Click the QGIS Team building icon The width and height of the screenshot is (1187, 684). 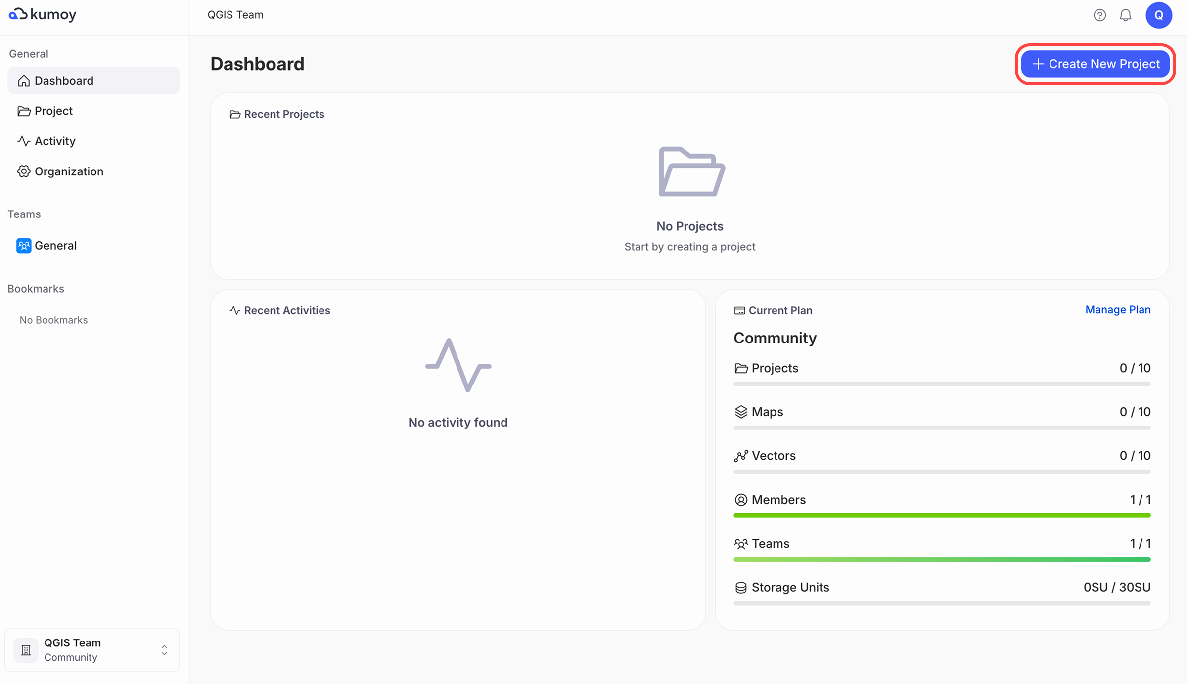[x=26, y=650]
